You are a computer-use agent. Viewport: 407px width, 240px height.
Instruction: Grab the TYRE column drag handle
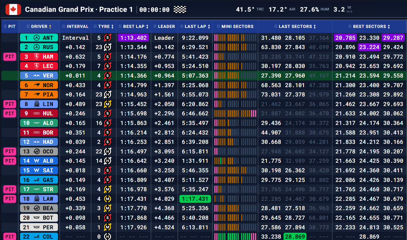point(95,27)
